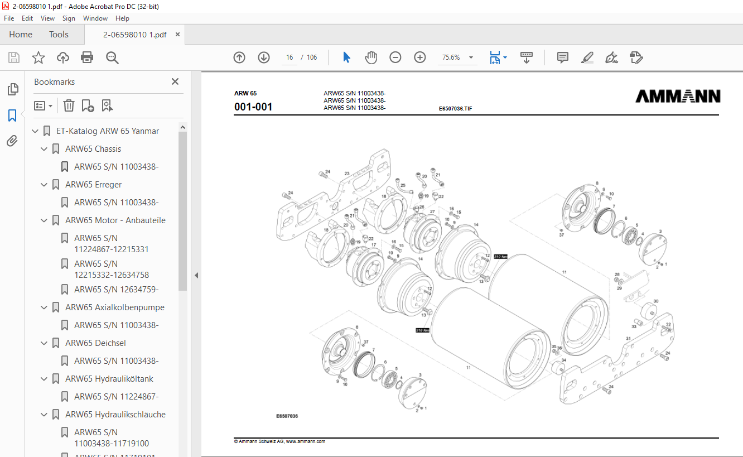Viewport: 743px width, 457px height.
Task: Select the 2-06598010 1.pdf document tab
Action: [134, 35]
